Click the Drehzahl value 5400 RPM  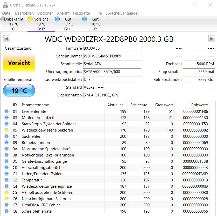tap(199, 64)
